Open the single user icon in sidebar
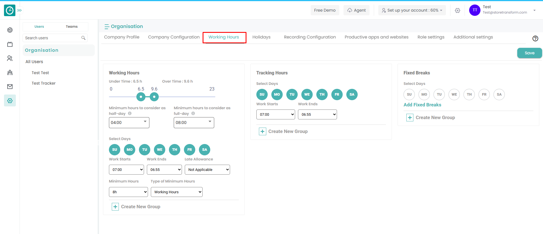This screenshot has width=543, height=234. click(x=10, y=58)
